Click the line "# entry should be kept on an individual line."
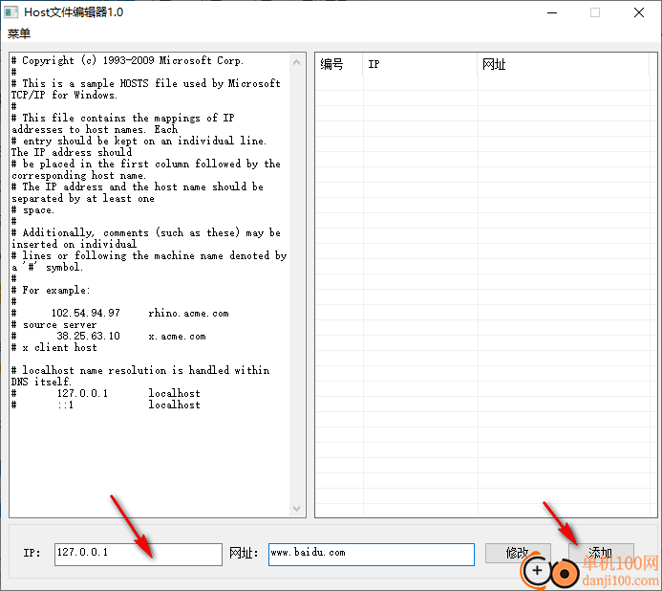 tap(139, 141)
